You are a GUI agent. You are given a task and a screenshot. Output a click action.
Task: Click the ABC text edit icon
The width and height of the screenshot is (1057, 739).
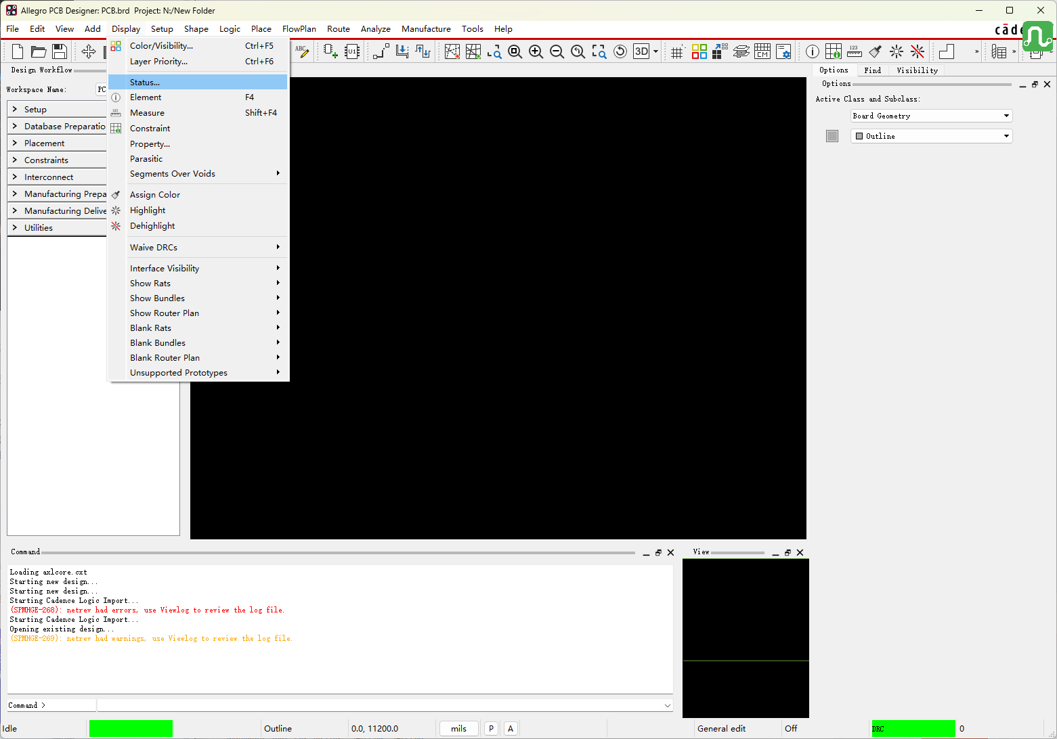click(302, 51)
